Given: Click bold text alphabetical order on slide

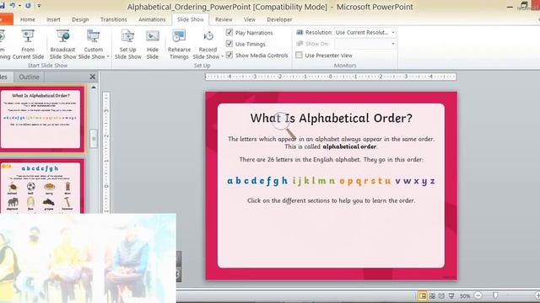Looking at the screenshot, I should coord(349,146).
